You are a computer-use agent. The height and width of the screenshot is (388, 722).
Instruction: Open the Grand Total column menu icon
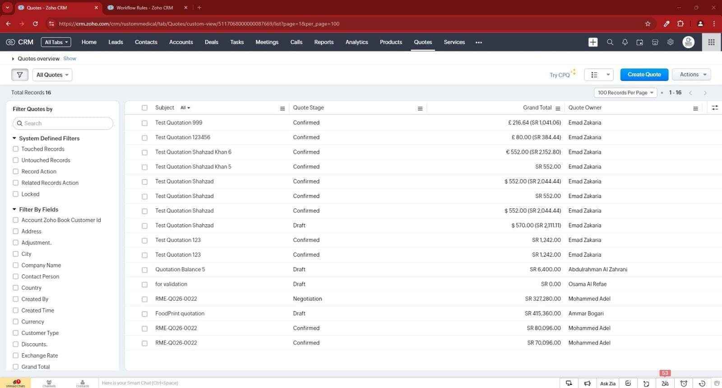(x=558, y=108)
